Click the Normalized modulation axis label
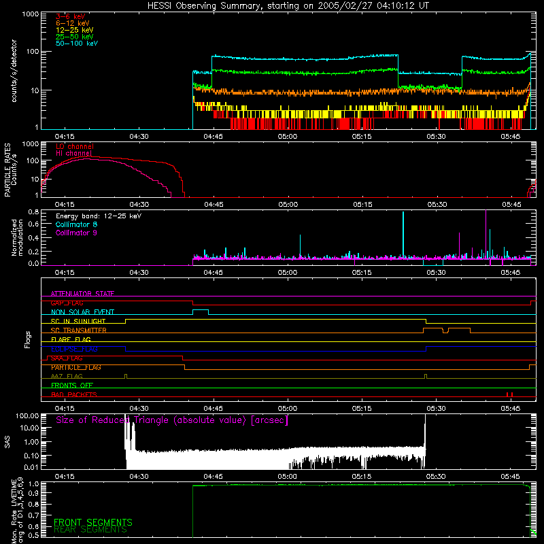The width and height of the screenshot is (544, 544). coord(17,237)
